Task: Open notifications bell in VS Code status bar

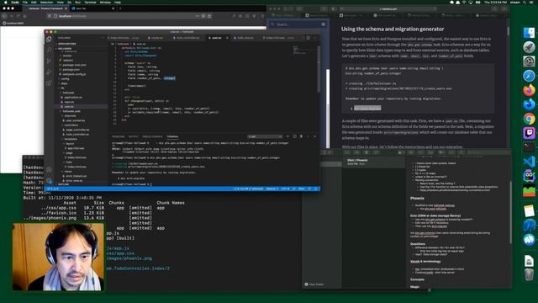Action: pos(316,189)
